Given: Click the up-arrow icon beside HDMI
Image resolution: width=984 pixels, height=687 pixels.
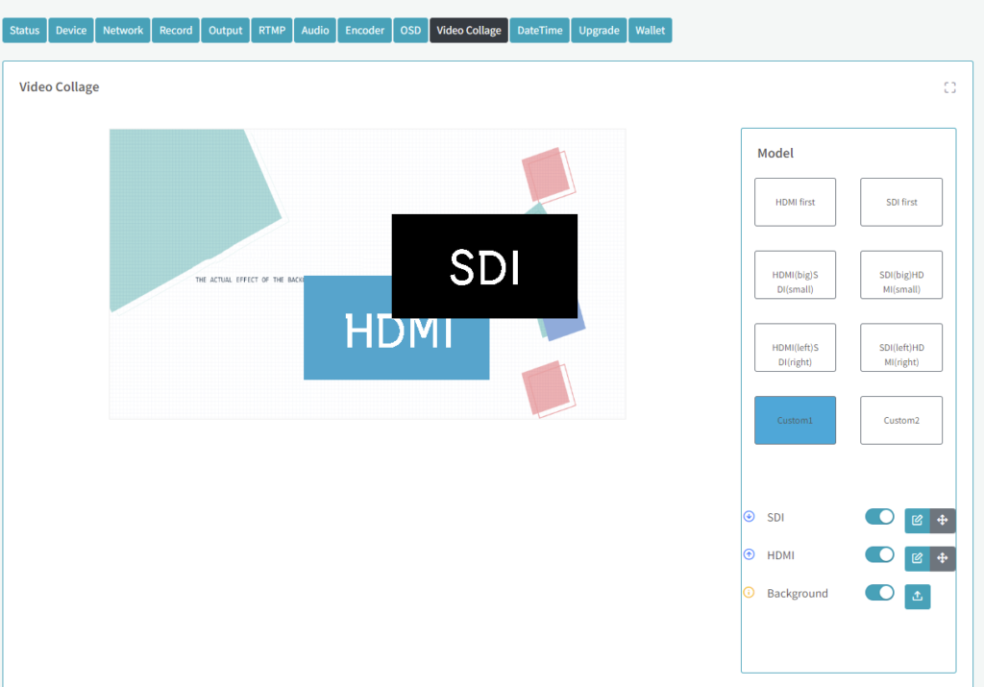Looking at the screenshot, I should pyautogui.click(x=750, y=554).
